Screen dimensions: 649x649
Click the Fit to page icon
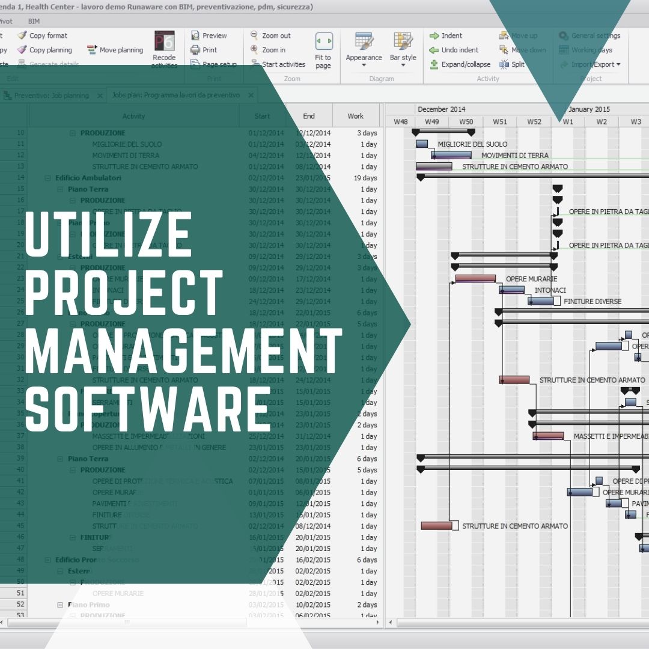coord(323,42)
